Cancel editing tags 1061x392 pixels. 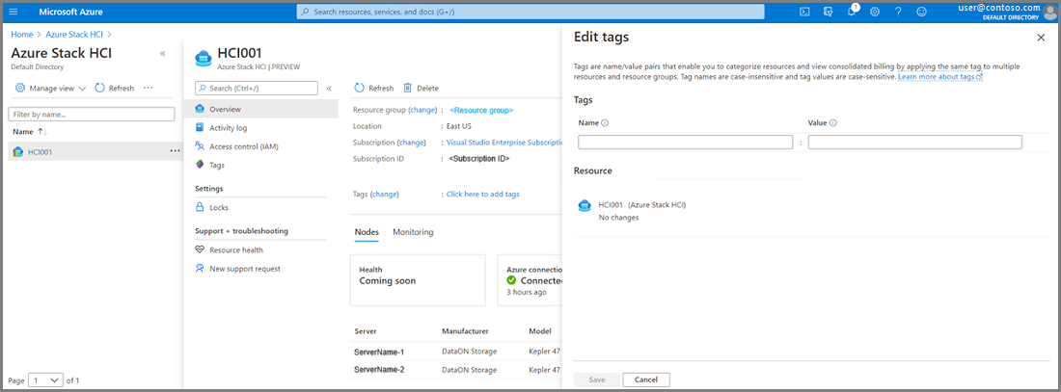[646, 379]
